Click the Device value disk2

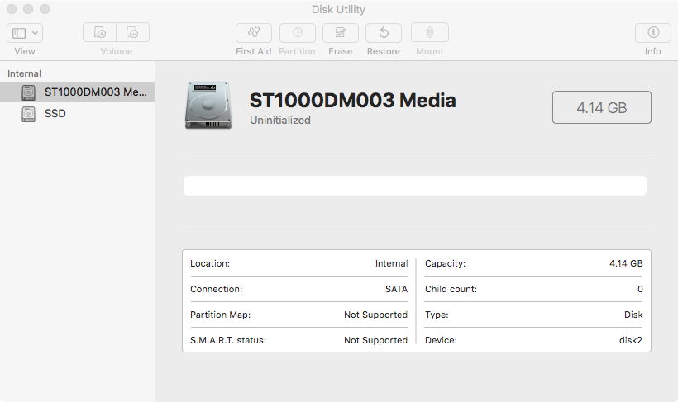pyautogui.click(x=631, y=340)
